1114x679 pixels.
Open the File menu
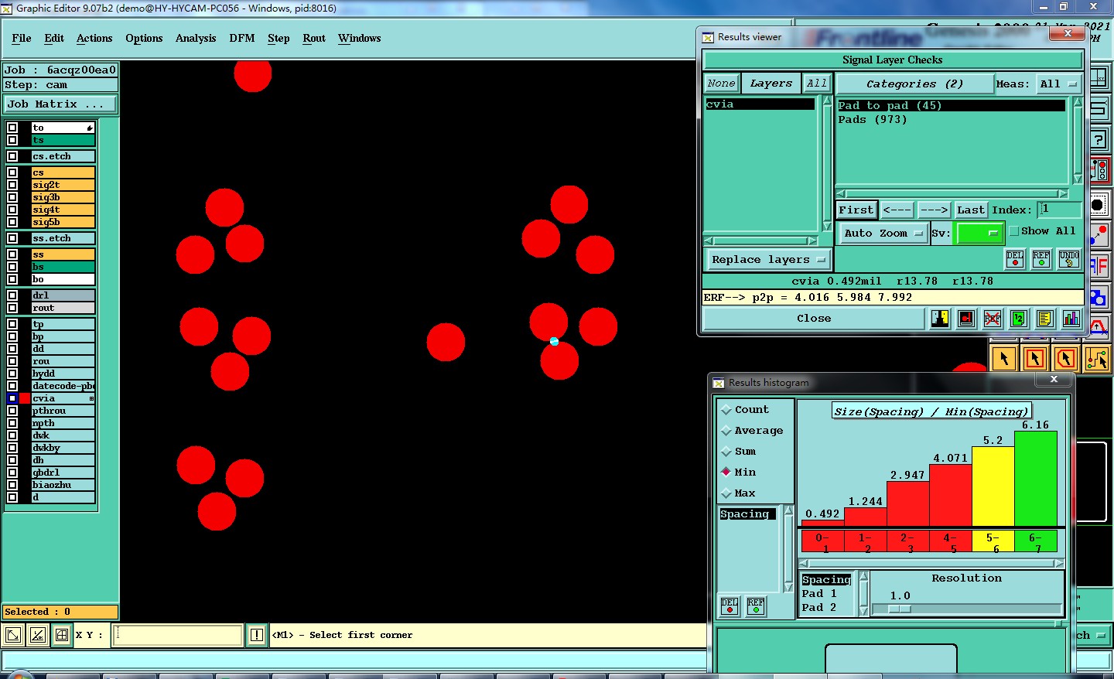pos(22,38)
